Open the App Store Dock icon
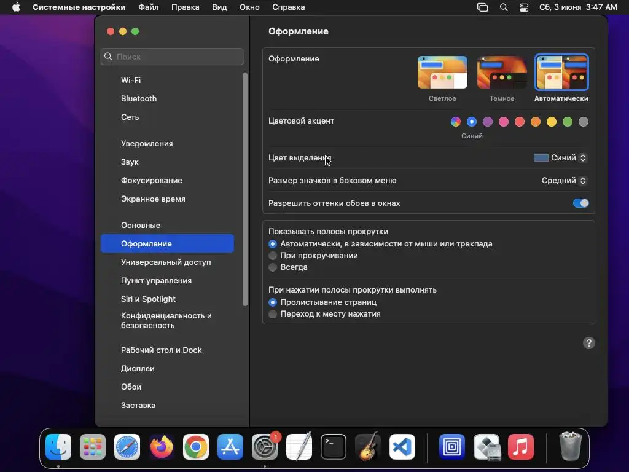The height and width of the screenshot is (472, 629). (230, 447)
